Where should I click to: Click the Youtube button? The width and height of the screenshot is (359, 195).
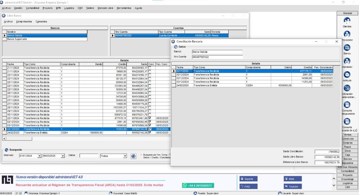pyautogui.click(x=293, y=186)
